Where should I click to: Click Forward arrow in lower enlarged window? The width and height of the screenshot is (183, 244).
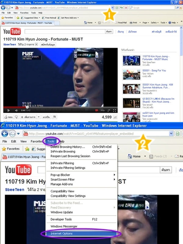click(12, 134)
